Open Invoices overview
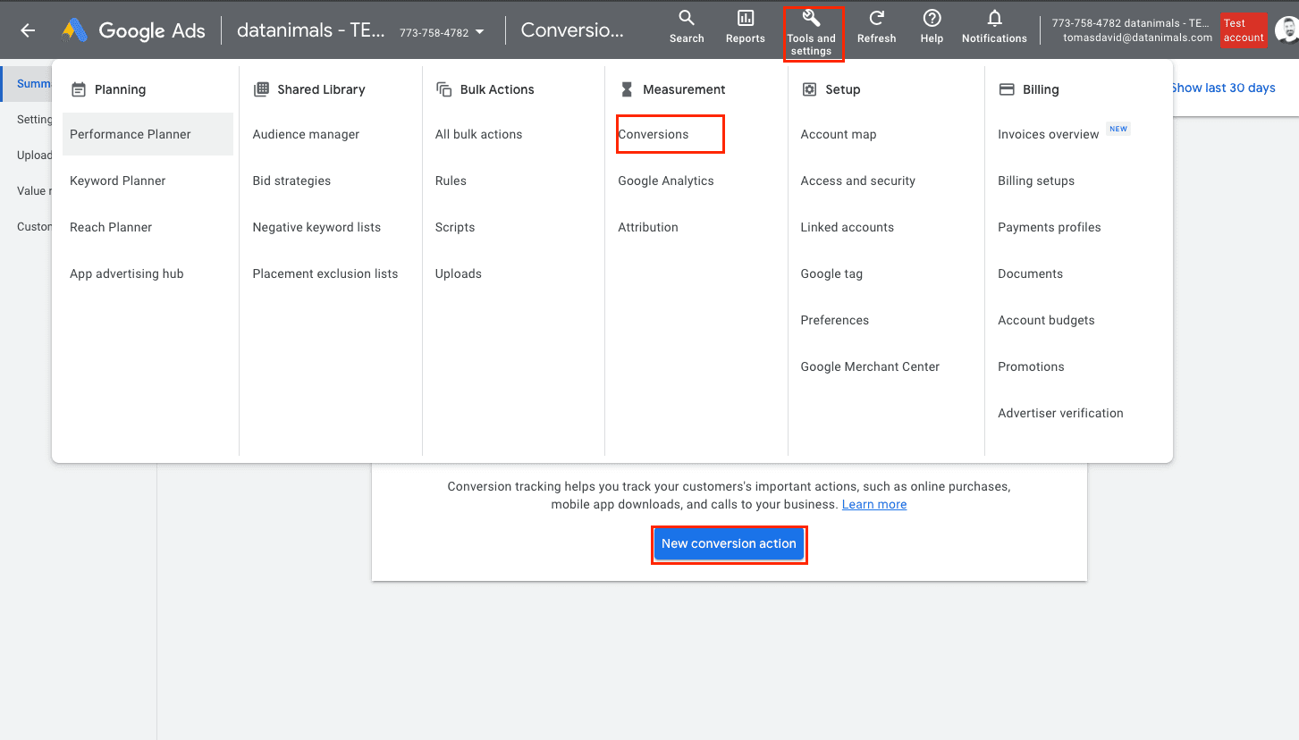 click(1049, 134)
